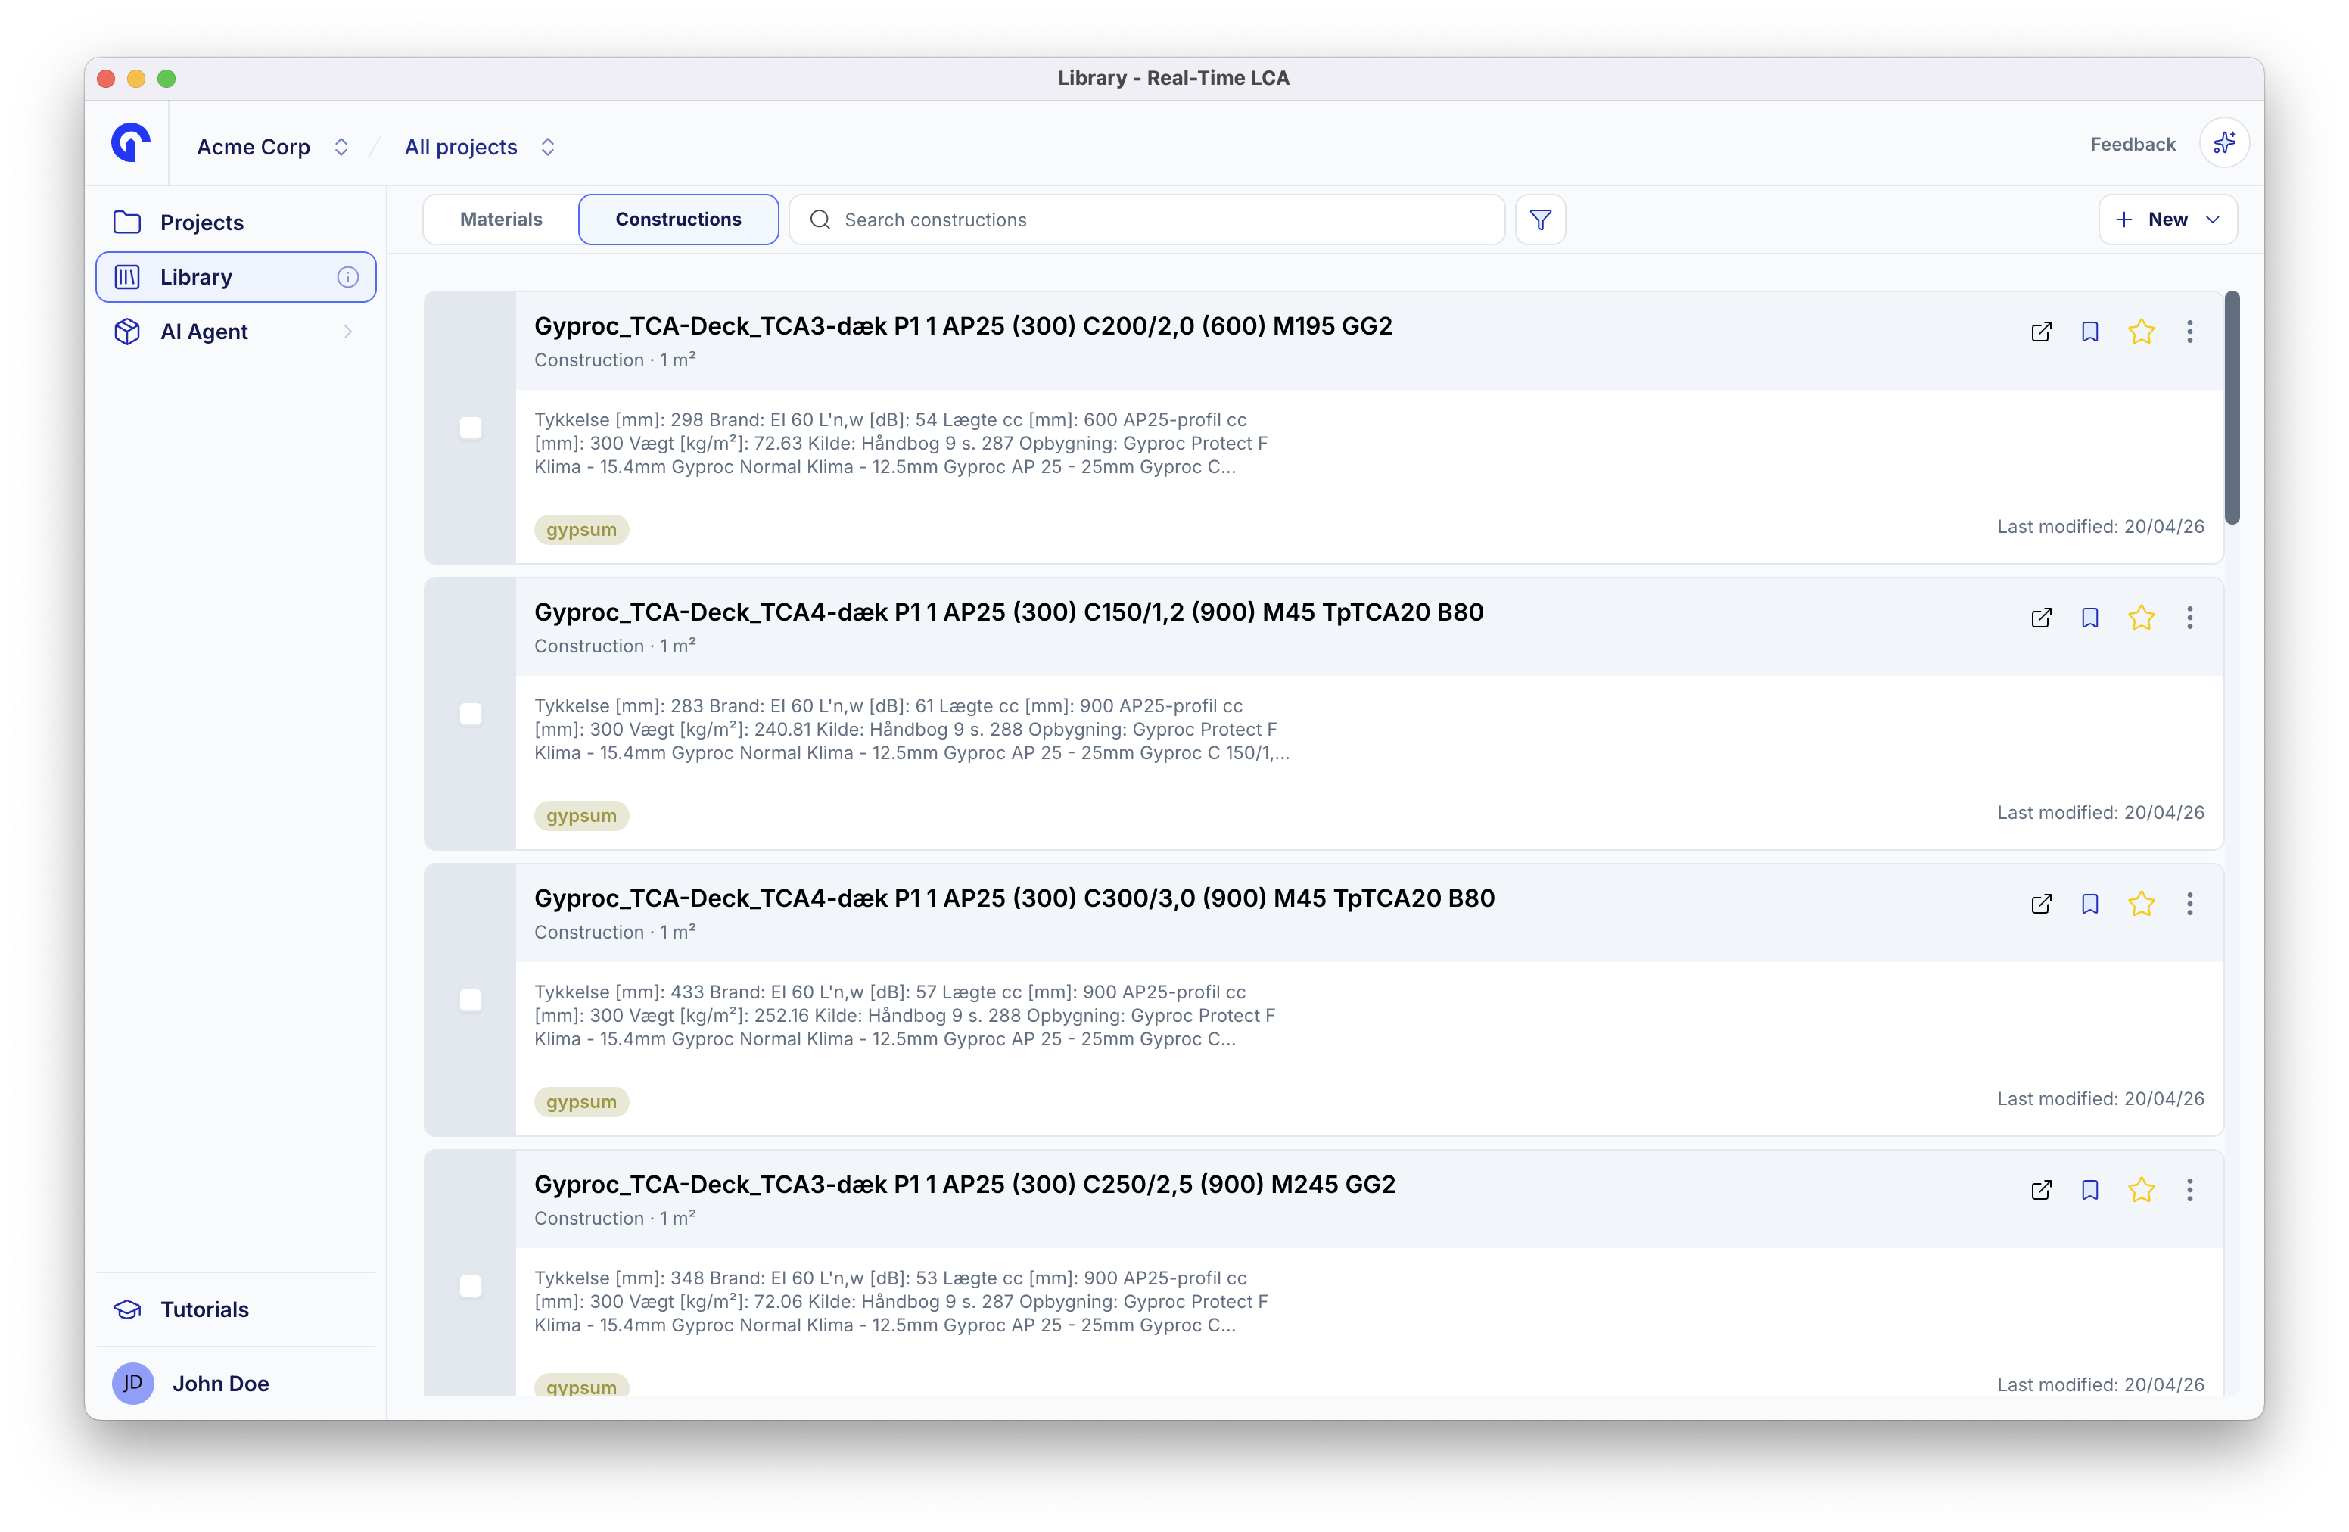Click description starting 'Tykkelse [mm]: 348'

click(x=900, y=1302)
